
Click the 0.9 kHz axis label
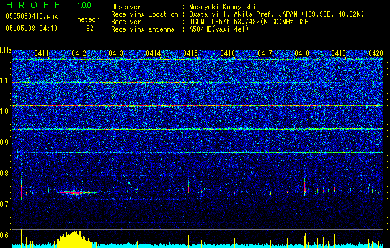coord(6,143)
